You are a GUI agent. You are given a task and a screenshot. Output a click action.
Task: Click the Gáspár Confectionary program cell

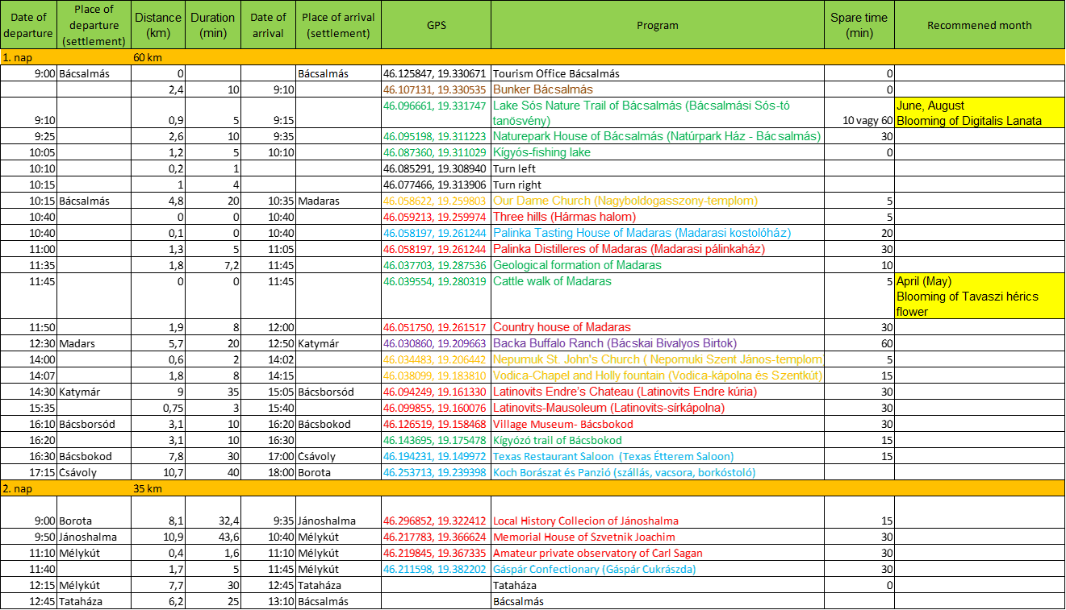click(x=594, y=569)
